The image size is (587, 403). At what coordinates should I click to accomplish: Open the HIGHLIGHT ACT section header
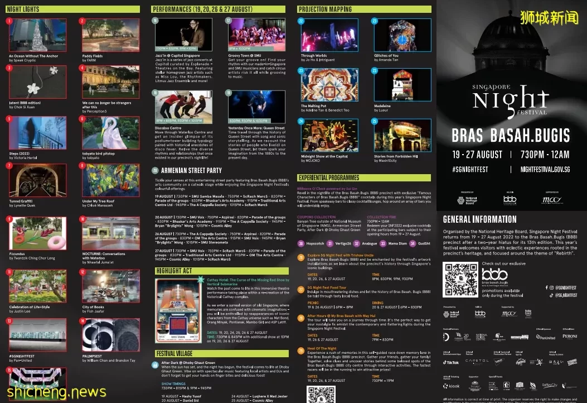222,271
